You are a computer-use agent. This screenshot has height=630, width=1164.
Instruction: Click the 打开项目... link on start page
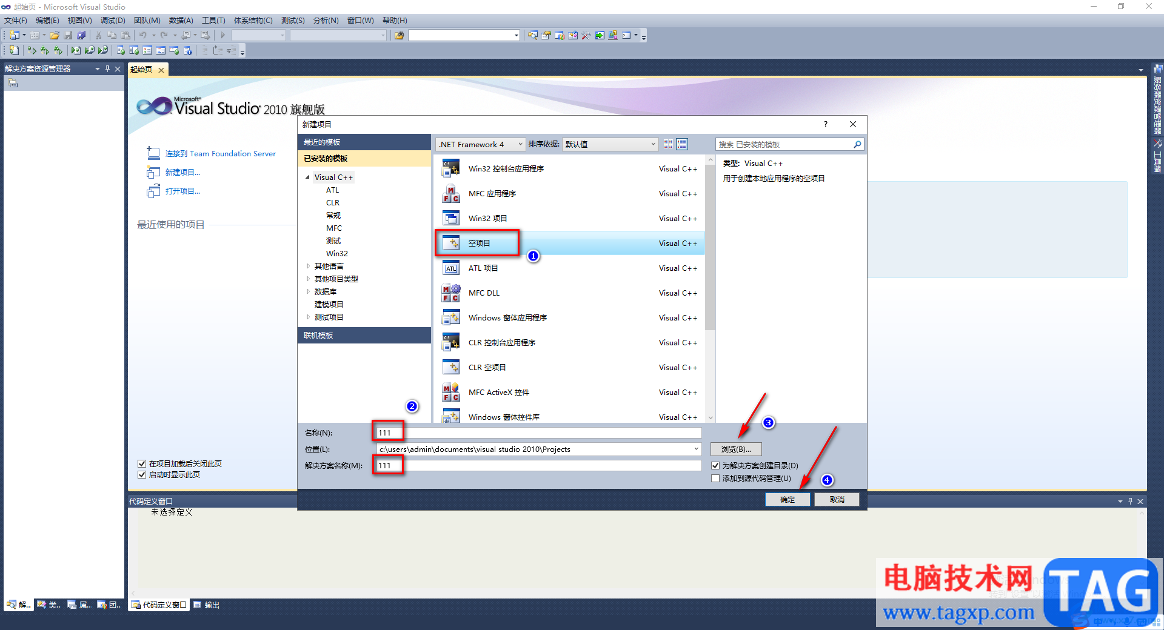182,191
